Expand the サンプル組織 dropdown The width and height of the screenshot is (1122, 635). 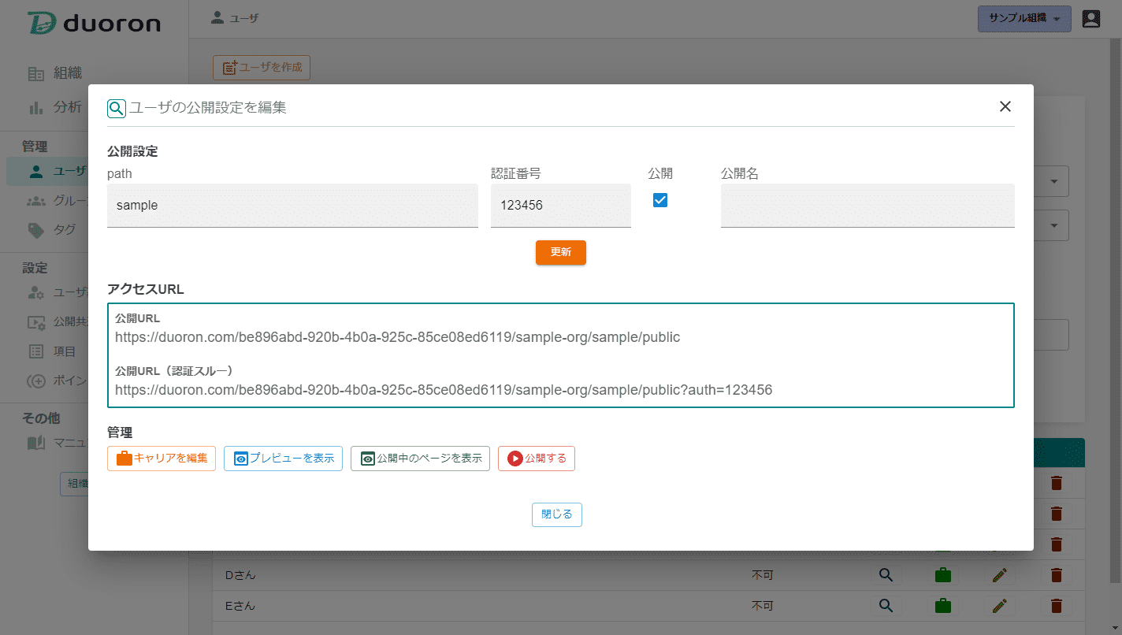[x=1024, y=19]
